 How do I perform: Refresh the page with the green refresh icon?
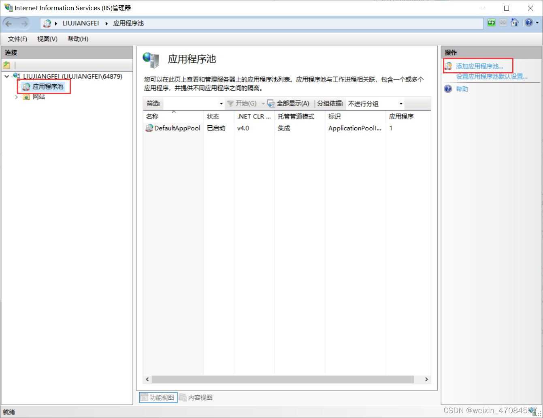tap(491, 23)
